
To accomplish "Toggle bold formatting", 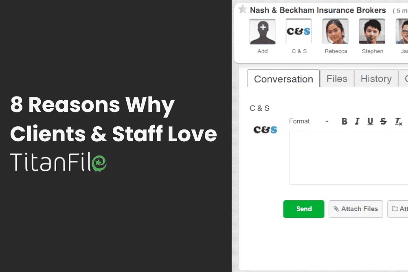I will 344,121.
